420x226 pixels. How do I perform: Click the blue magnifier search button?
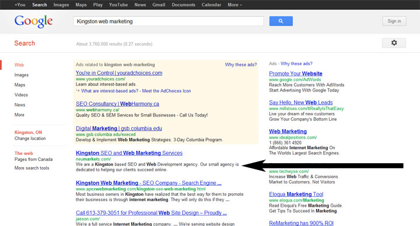coord(281,21)
